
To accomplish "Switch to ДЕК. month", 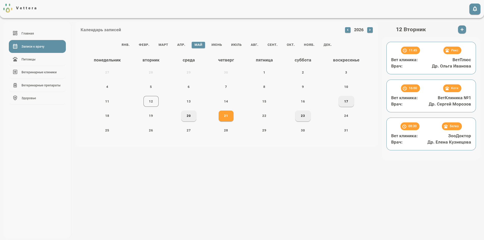I will tap(327, 45).
